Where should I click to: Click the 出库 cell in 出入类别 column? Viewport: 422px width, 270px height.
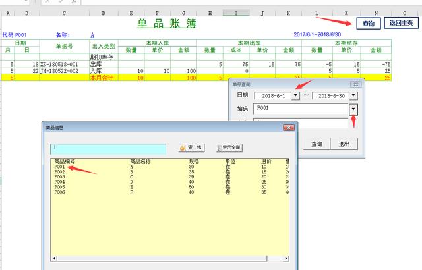(x=104, y=65)
